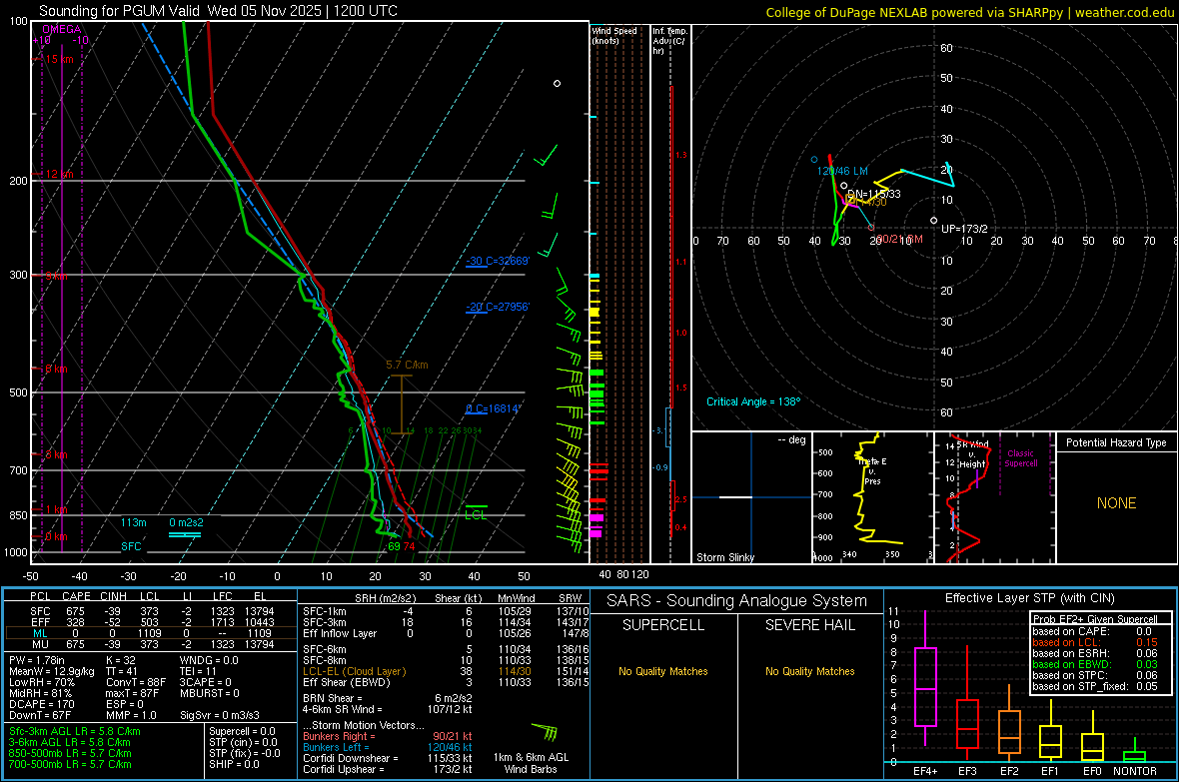Click the Eff Shear (EBWD) row
1179x782 pixels.
click(x=446, y=683)
